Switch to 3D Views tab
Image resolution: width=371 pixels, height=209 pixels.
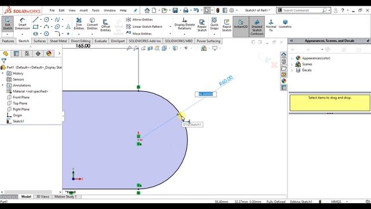(42, 197)
